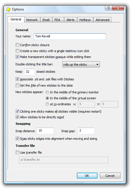This screenshot has width=131, height=189.
Task: Open the Alerts tab
Action: coord(70,20)
